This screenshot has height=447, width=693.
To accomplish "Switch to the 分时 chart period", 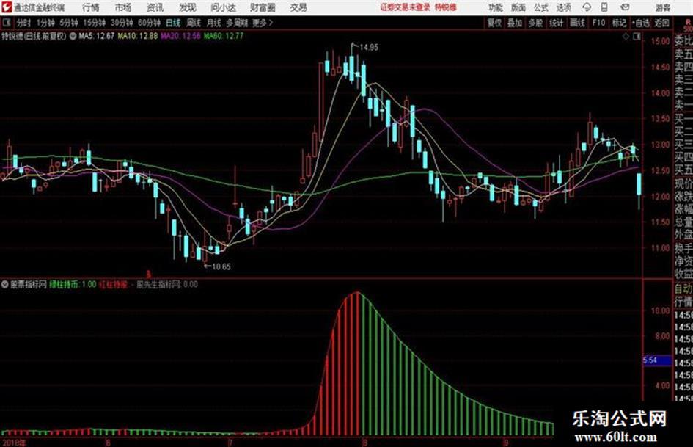I will click(x=24, y=23).
